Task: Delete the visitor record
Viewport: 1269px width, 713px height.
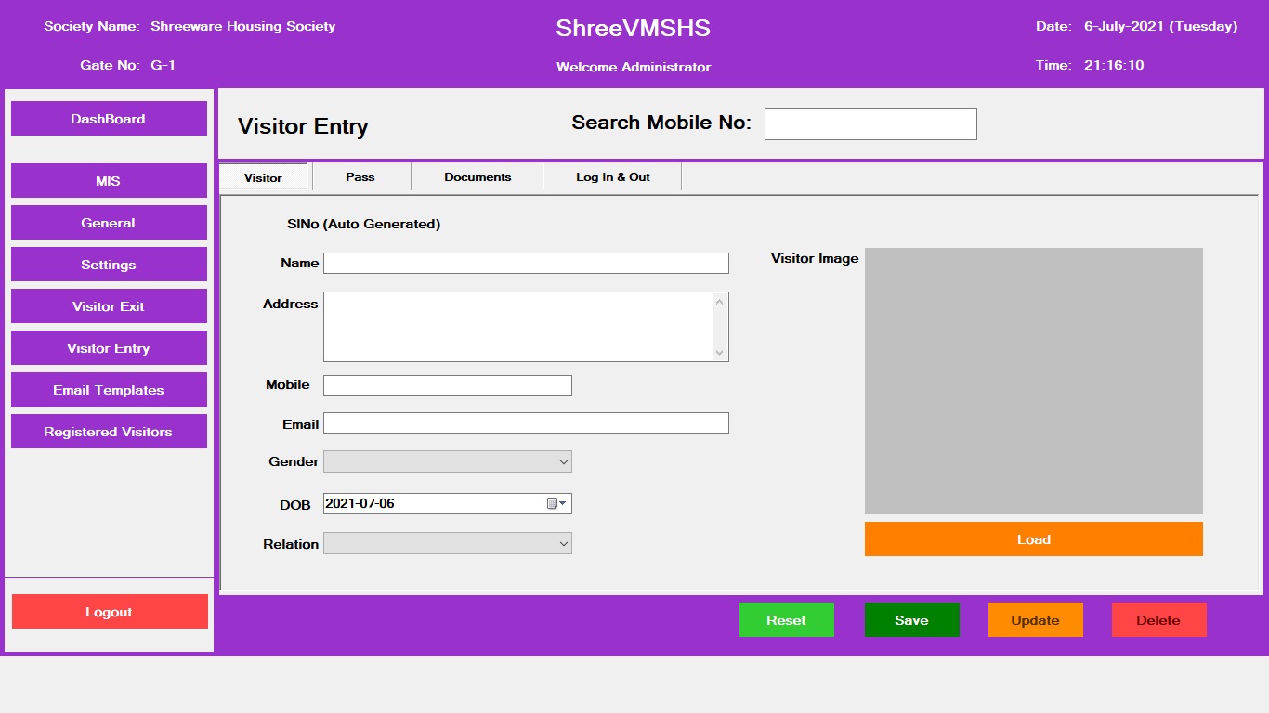Action: point(1159,620)
